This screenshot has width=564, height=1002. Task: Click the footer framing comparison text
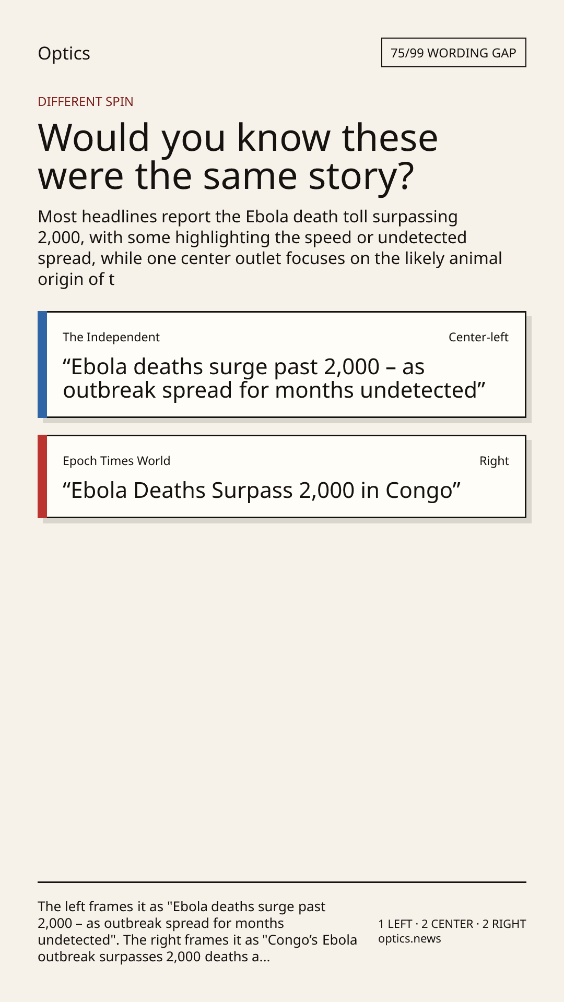(x=197, y=932)
